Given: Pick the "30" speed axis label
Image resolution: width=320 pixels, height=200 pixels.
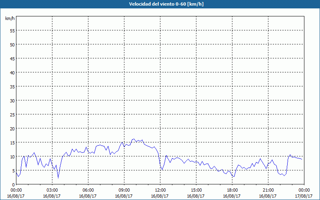Looking at the screenshot, I should point(12,100).
